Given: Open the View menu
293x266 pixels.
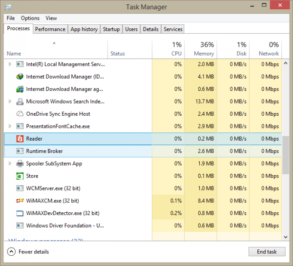Looking at the screenshot, I should click(x=51, y=18).
